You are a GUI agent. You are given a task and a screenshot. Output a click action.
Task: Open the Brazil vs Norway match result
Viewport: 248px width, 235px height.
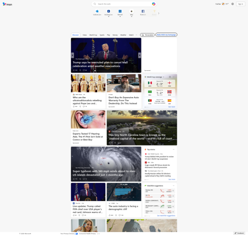tap(160, 93)
